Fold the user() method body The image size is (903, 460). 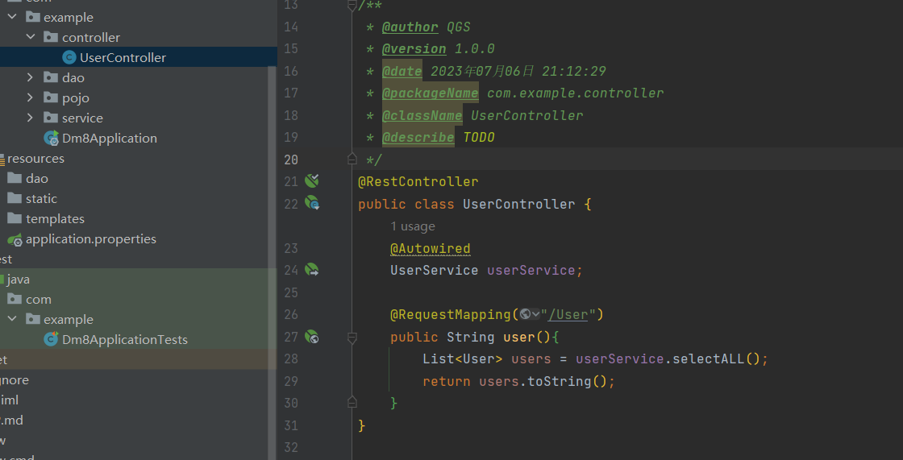[x=352, y=337]
